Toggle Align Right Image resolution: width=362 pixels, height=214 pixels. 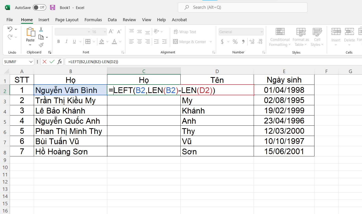(x=148, y=42)
